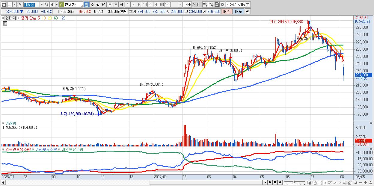
Task: Click the stop button in the bottom toolbar
Action: pos(275,182)
